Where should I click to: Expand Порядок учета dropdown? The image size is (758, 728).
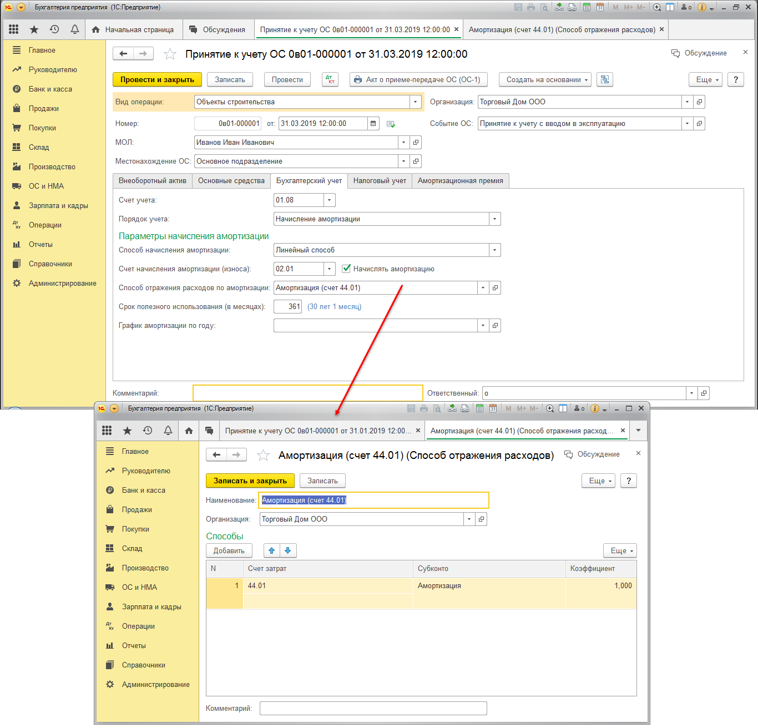494,219
